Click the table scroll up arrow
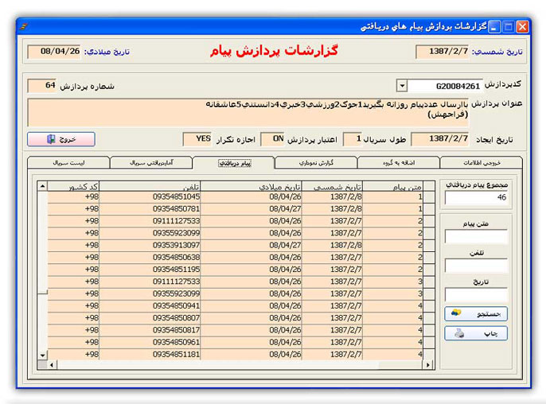 [42, 186]
